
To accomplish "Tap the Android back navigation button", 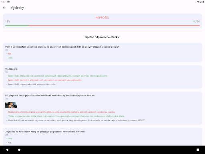I will pyautogui.click(x=7, y=150).
